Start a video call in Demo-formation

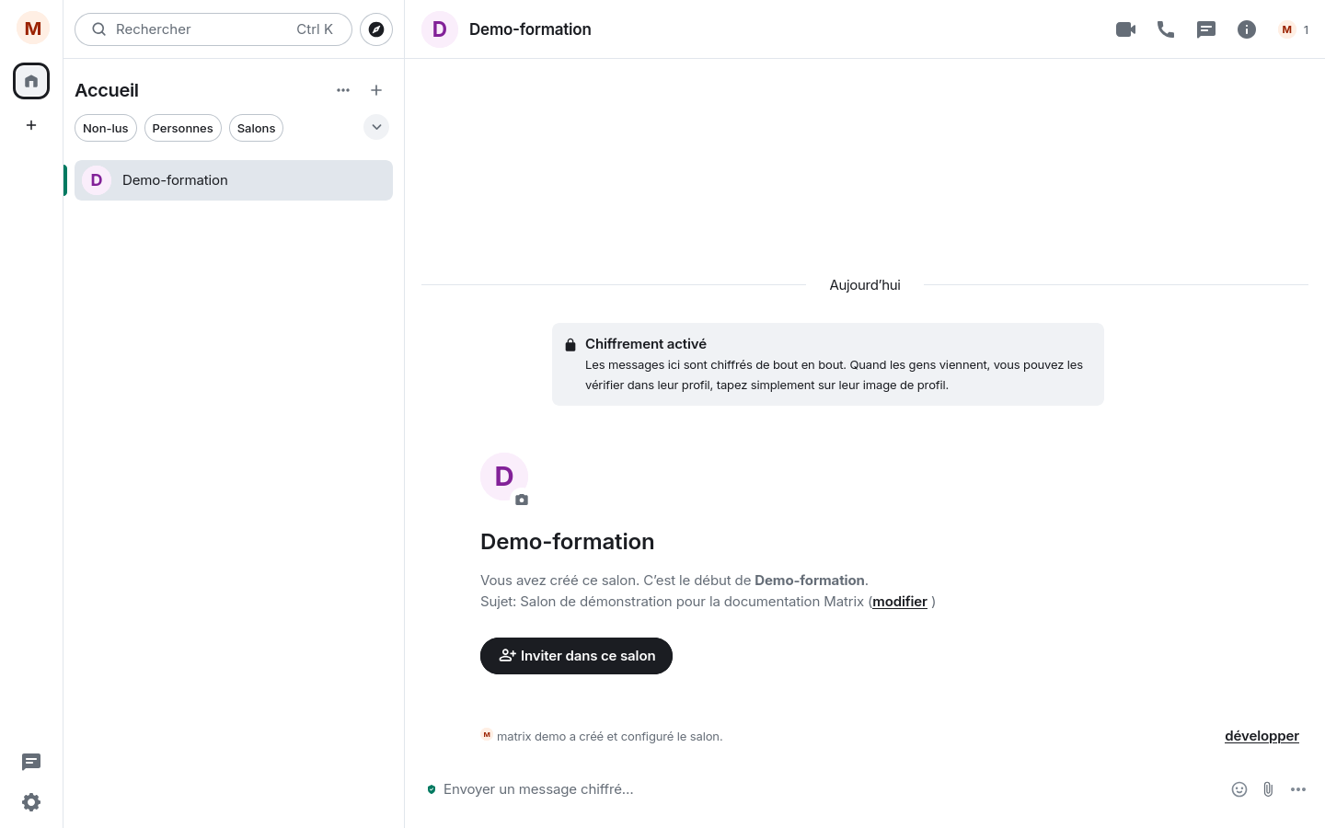coord(1125,29)
